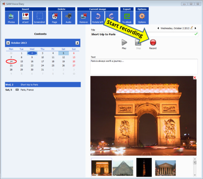Close the large image with red X
Screen dimensions: 203x179
(195, 78)
